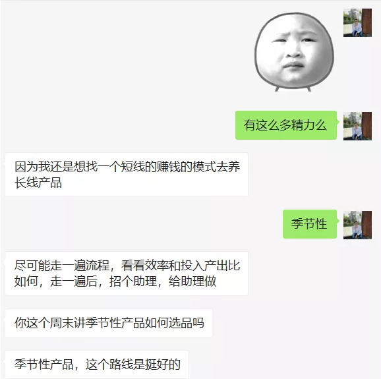Open the round-face meme sticker
The width and height of the screenshot is (381, 379).
tap(294, 52)
